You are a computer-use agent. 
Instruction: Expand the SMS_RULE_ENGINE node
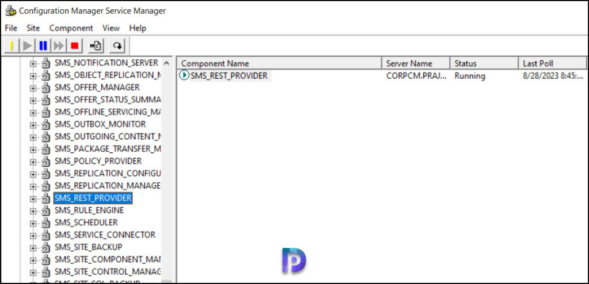tap(33, 212)
